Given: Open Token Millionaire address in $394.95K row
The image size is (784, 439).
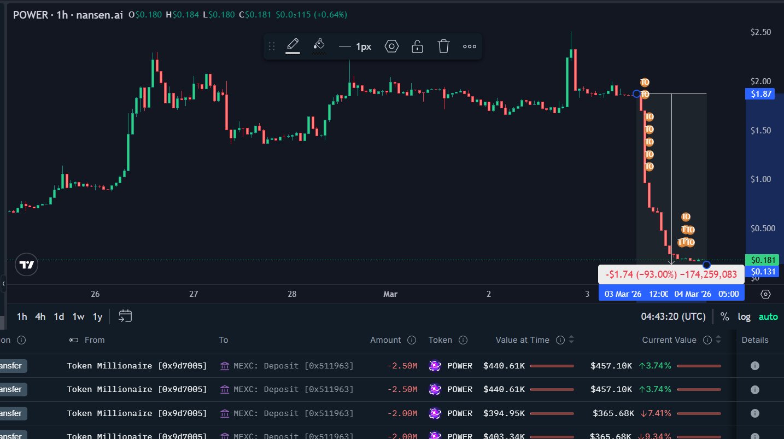Looking at the screenshot, I should pyautogui.click(x=137, y=413).
